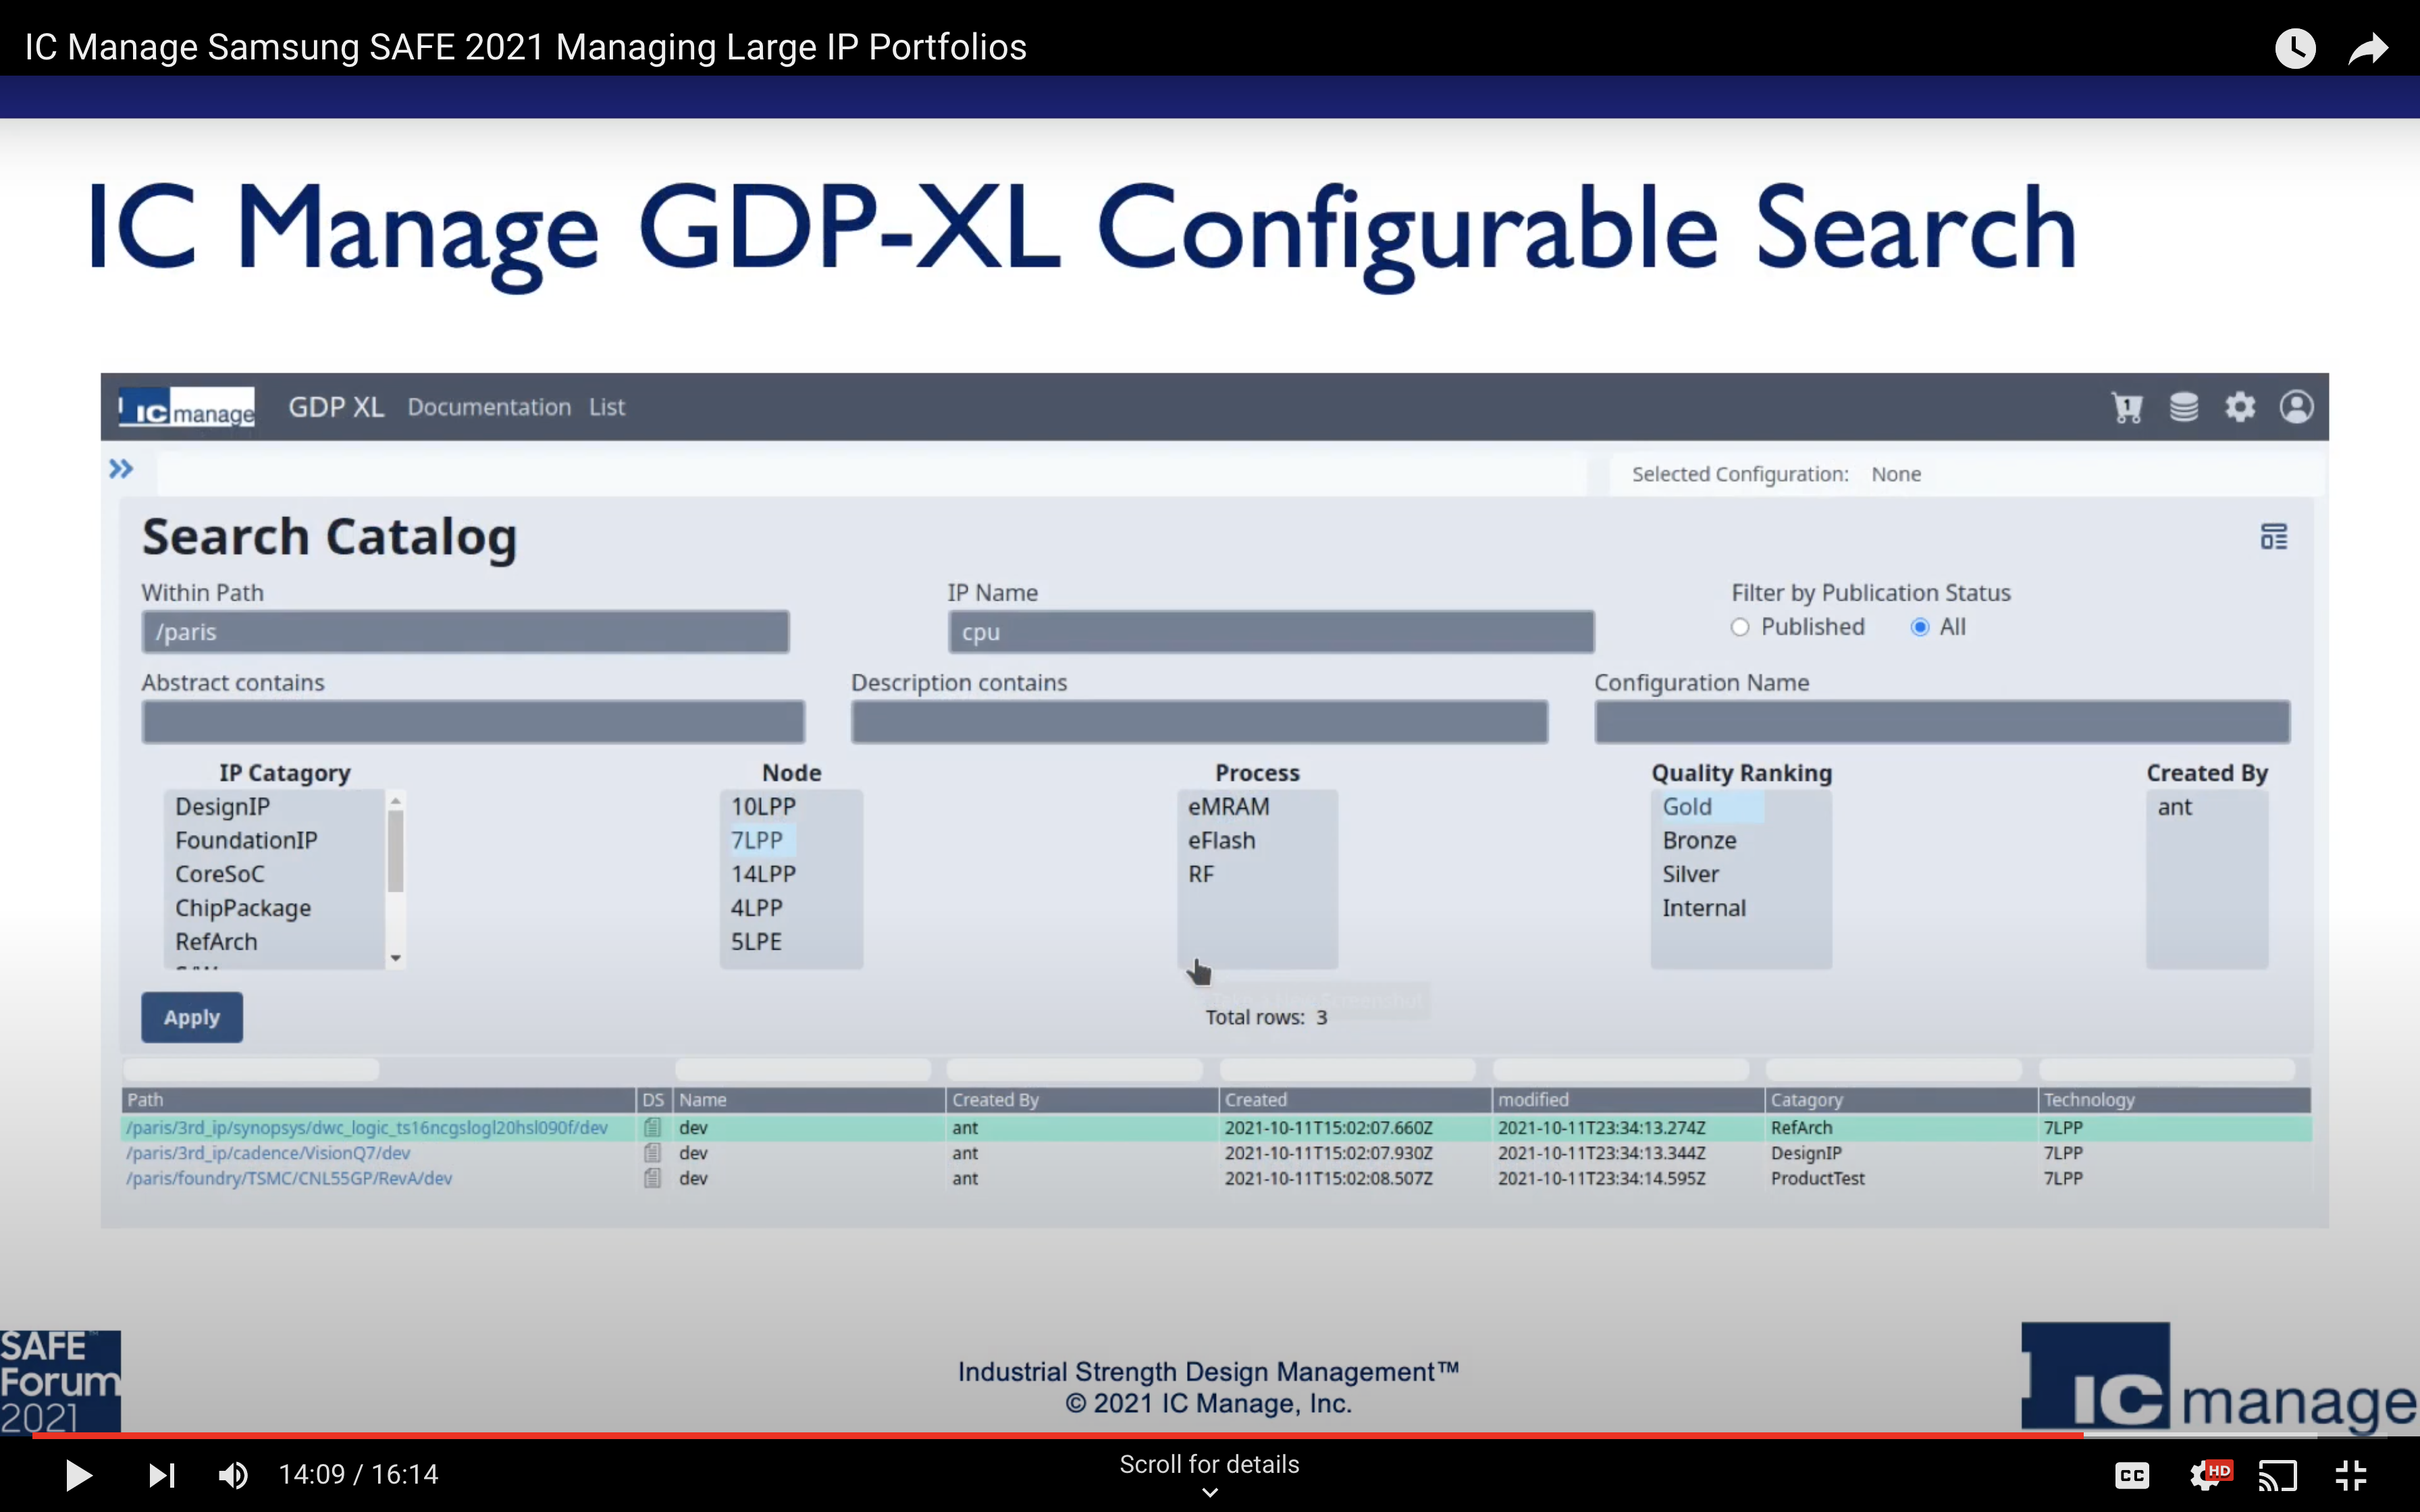
Task: Open the user account icon
Action: click(x=2296, y=407)
